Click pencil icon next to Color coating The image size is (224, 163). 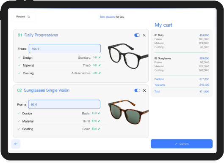(99, 129)
